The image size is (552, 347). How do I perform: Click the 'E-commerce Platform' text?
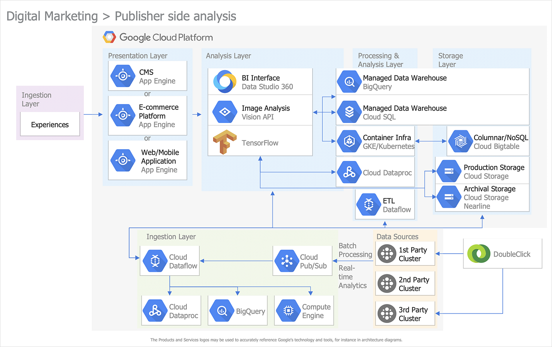click(x=158, y=112)
